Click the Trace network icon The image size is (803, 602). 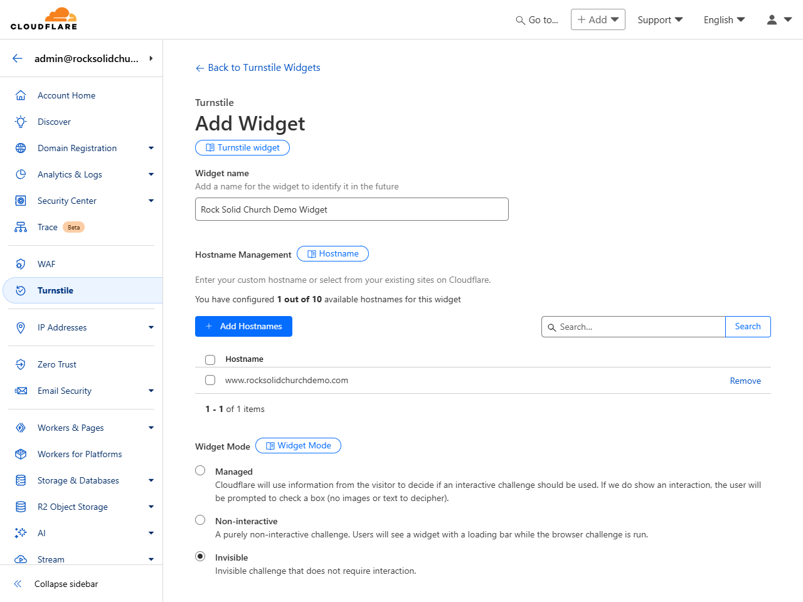point(21,227)
